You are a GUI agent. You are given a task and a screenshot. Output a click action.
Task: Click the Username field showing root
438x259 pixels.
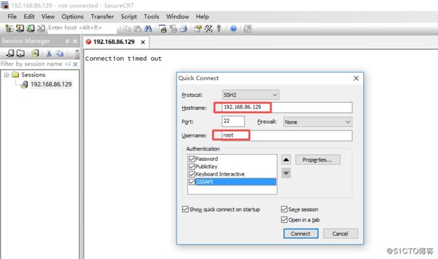click(287, 135)
